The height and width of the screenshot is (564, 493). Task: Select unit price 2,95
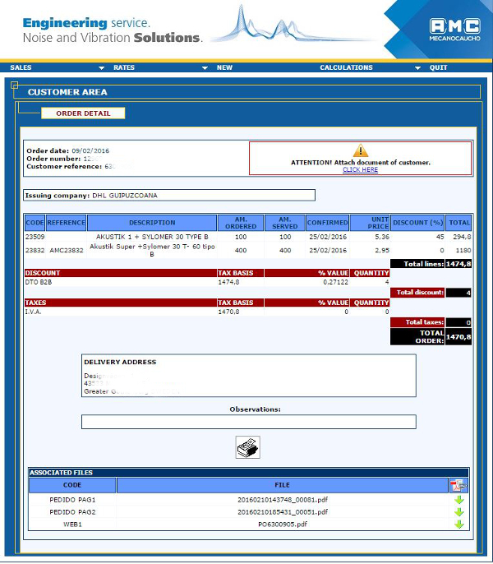382,250
